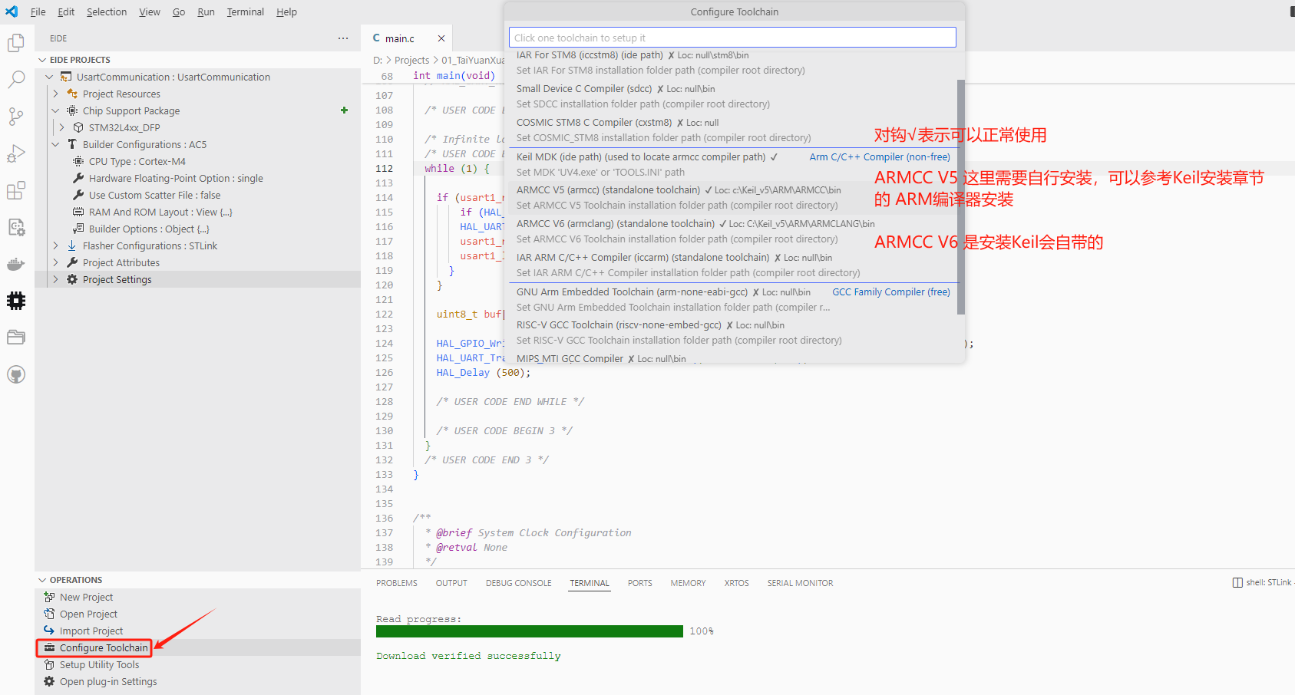
Task: Select ARMCC V5 standalone toolchain entry
Action: (x=733, y=198)
